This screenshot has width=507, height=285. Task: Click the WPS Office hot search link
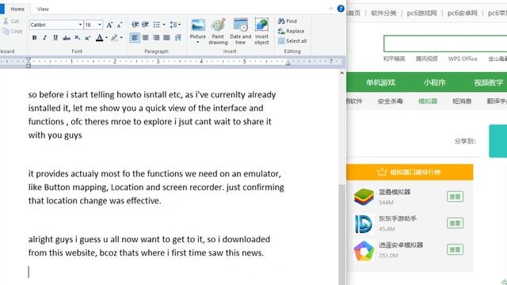(x=463, y=59)
